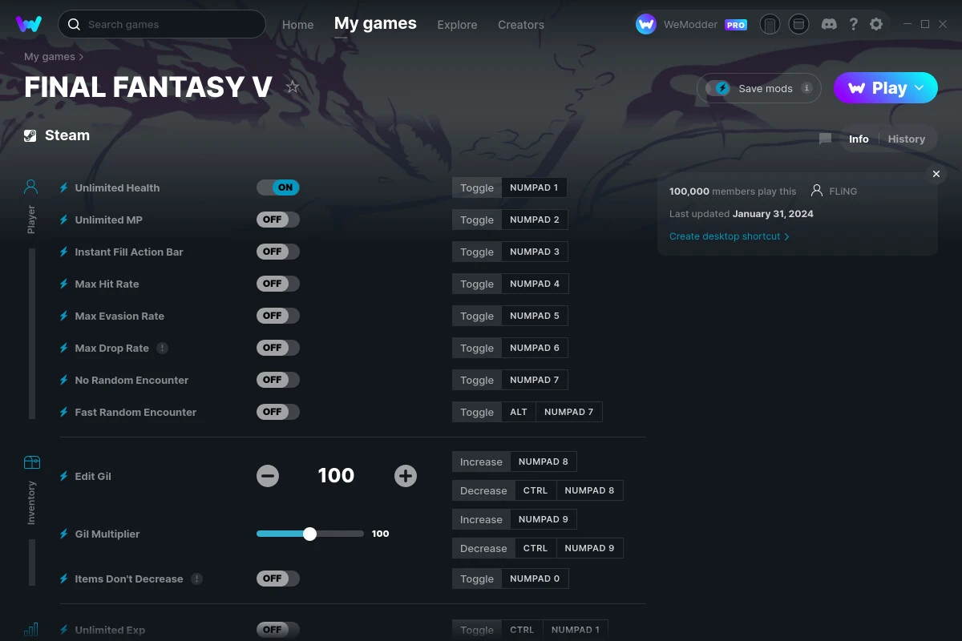This screenshot has height=641, width=962.
Task: Click the My games breadcrumb chevron
Action: 81,57
